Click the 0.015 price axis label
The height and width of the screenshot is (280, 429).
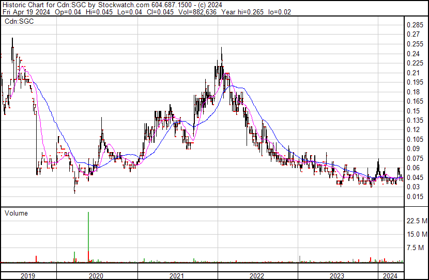pos(416,196)
